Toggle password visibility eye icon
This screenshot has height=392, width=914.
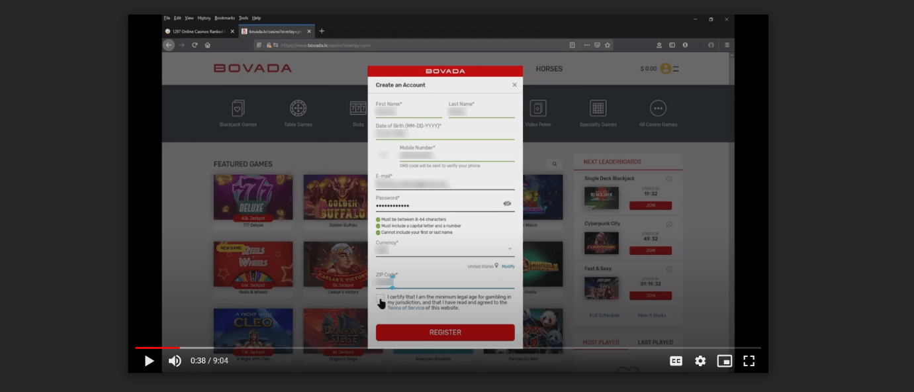508,203
